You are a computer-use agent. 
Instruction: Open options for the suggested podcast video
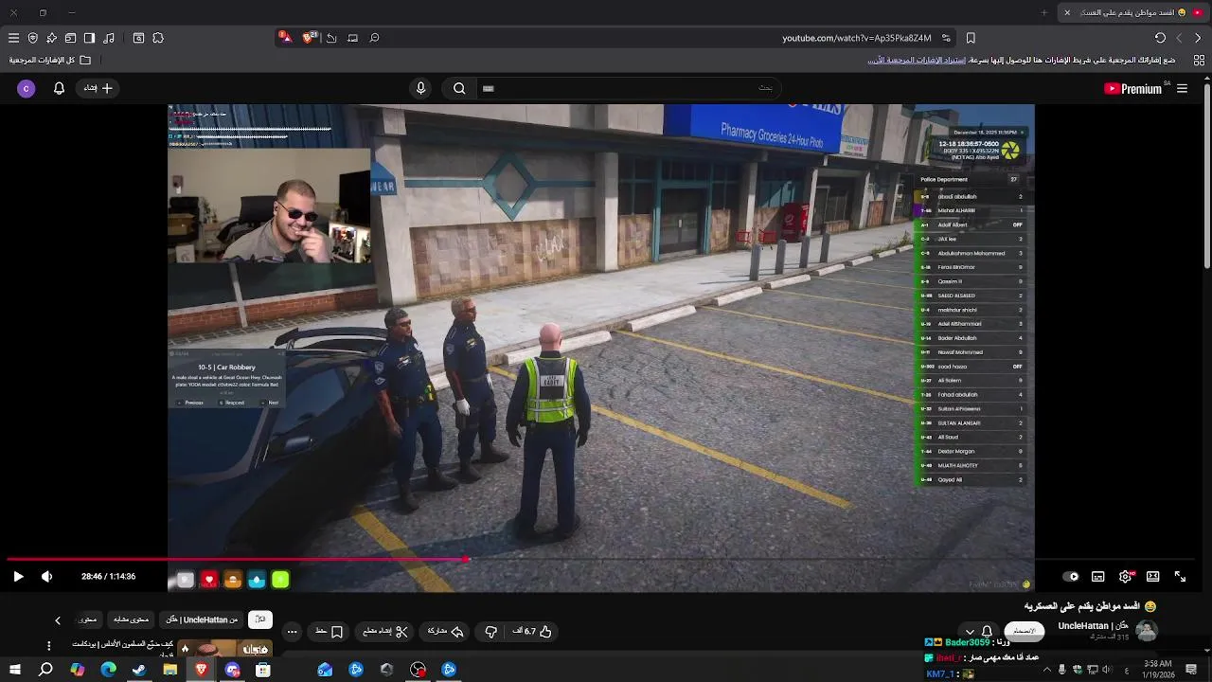[49, 646]
